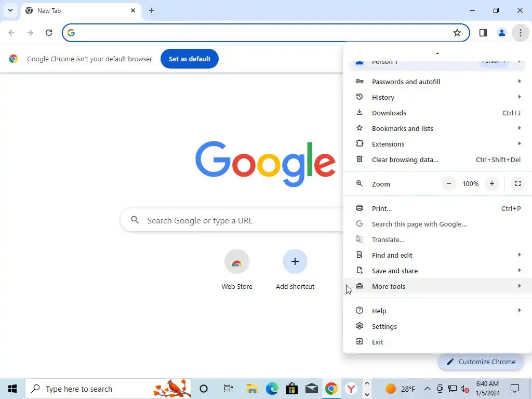Open Extensions submenu
532x399 pixels.
click(437, 144)
